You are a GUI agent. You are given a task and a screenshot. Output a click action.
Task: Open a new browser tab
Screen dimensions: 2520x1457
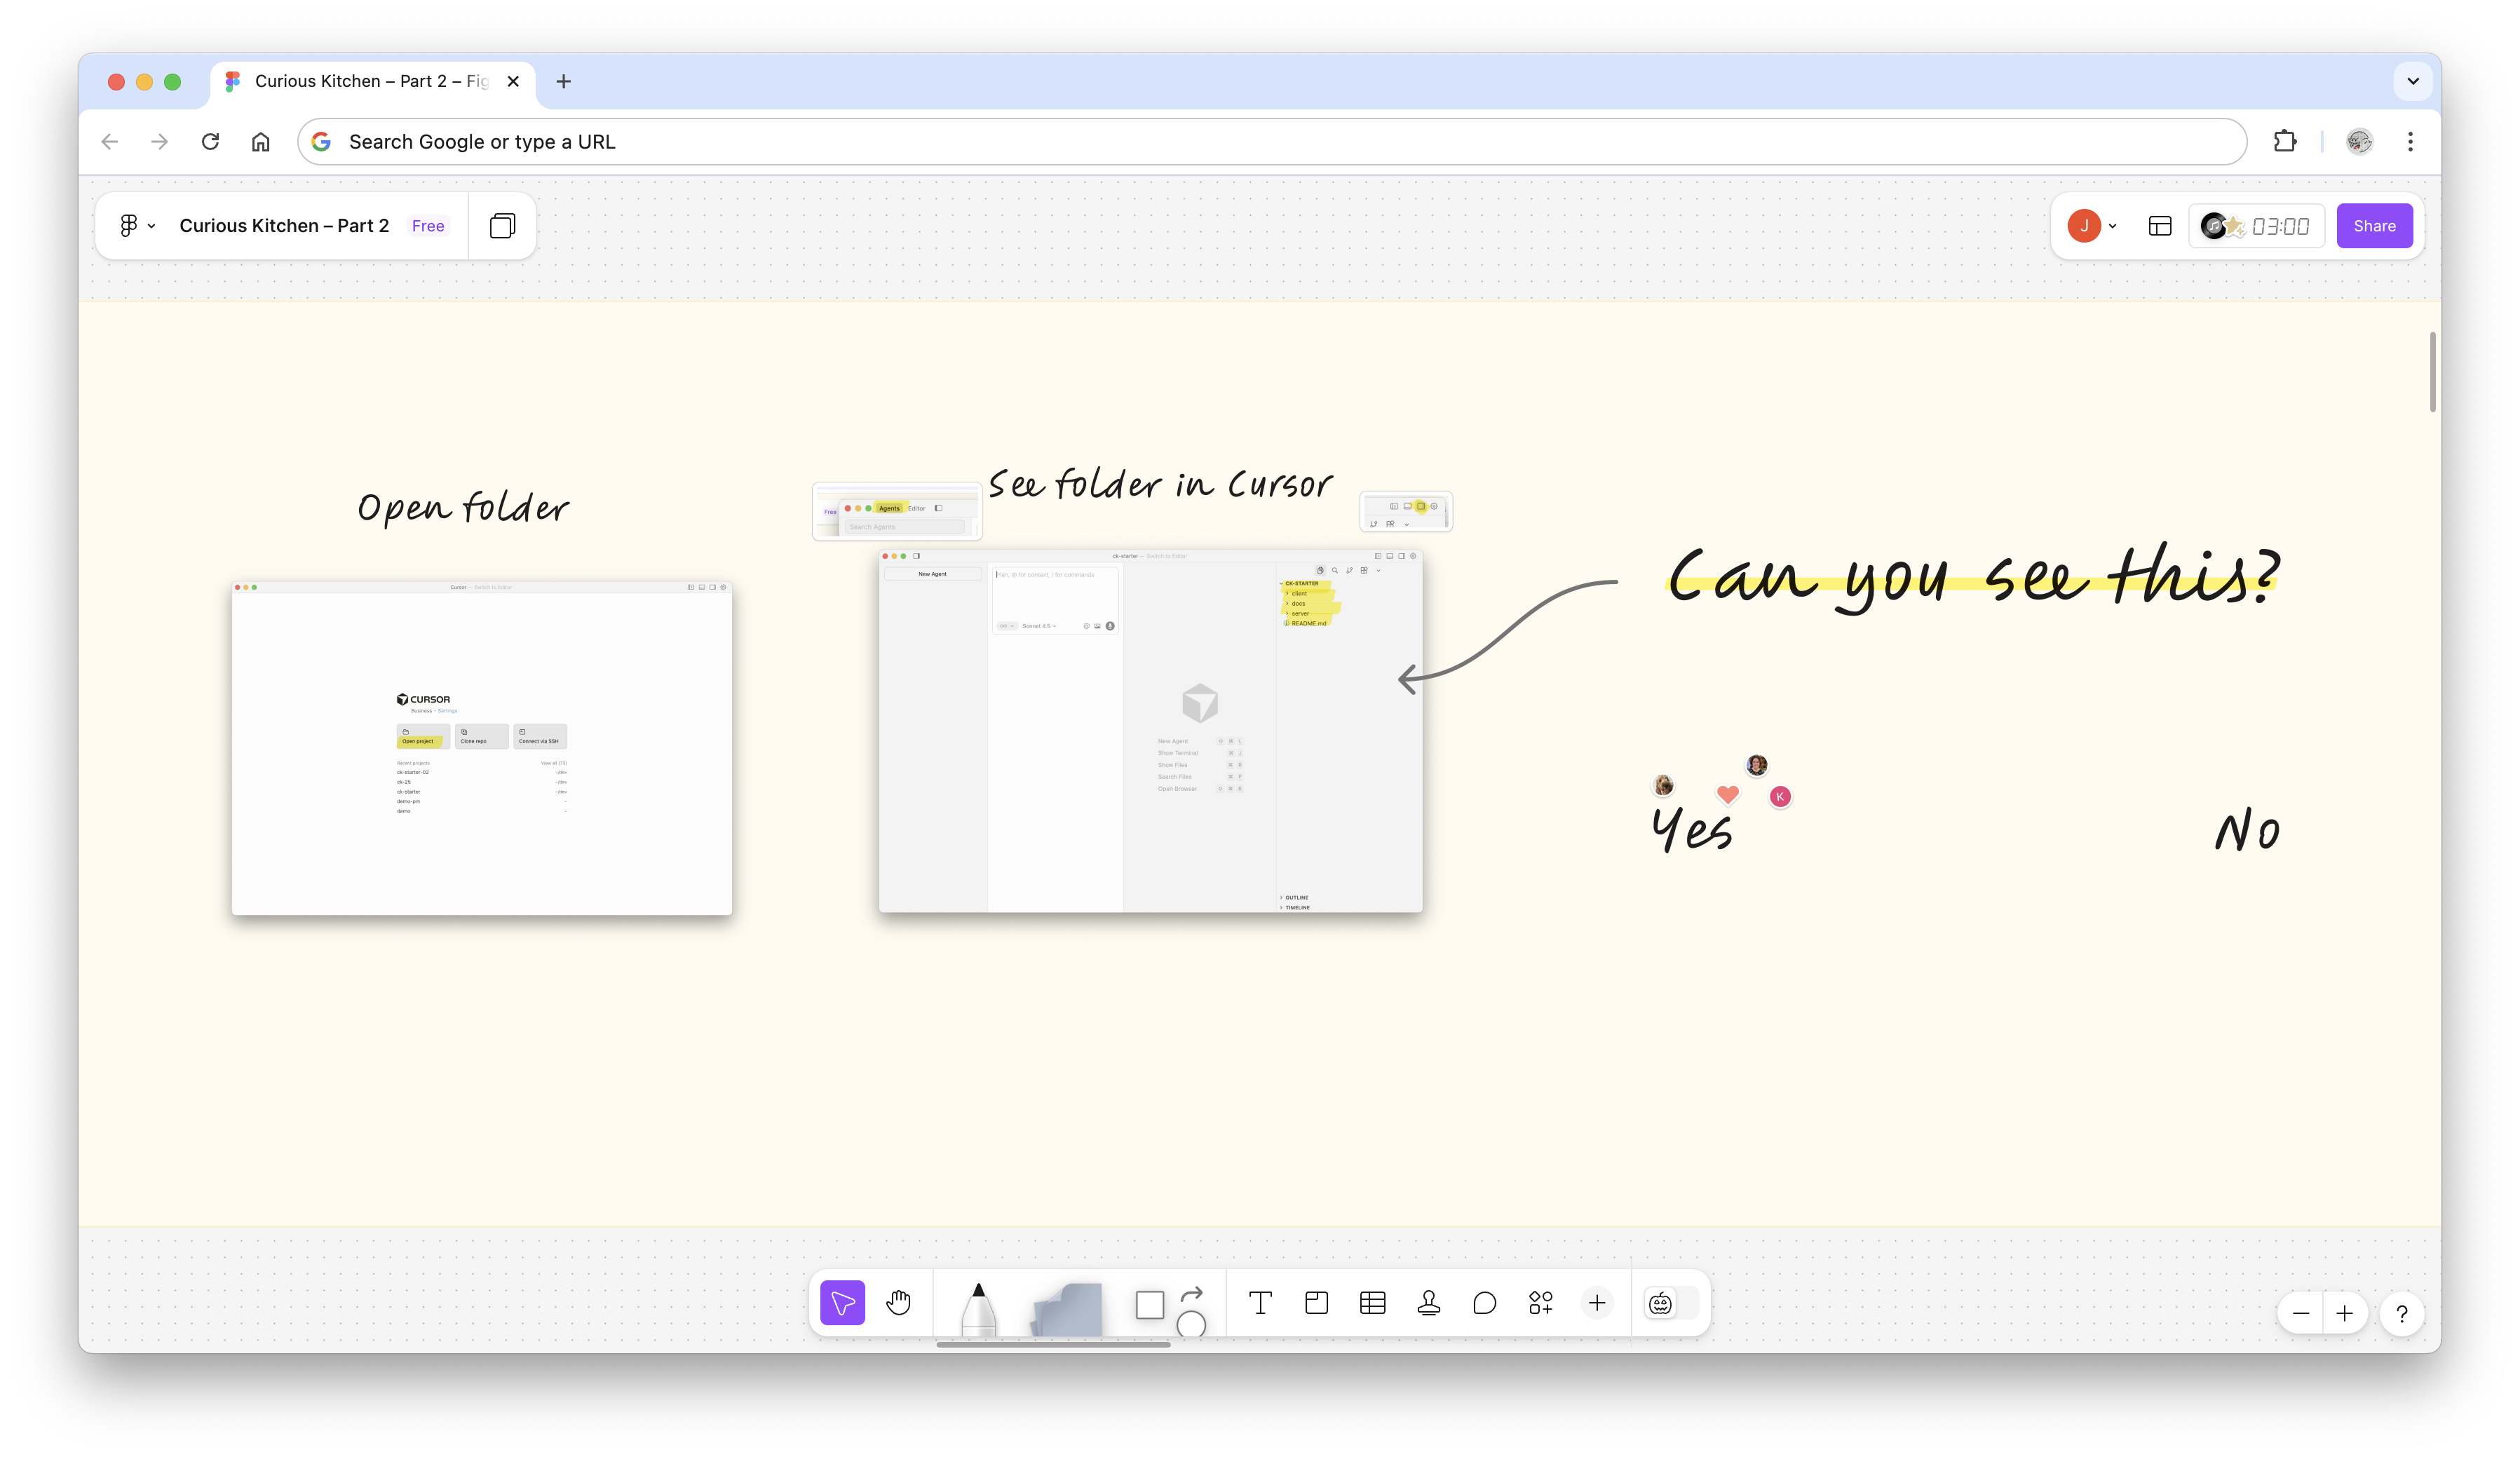(563, 81)
